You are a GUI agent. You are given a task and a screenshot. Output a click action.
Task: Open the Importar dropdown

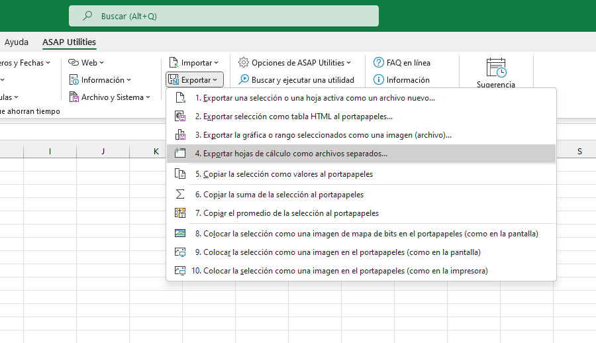194,62
